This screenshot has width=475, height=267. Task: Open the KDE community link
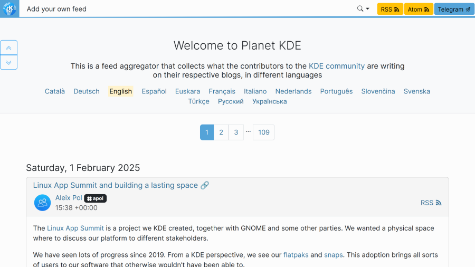click(337, 66)
